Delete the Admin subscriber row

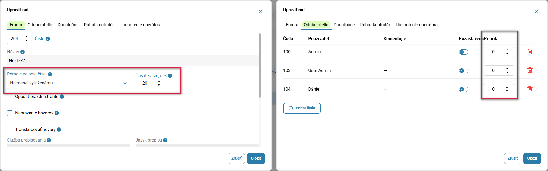(x=530, y=51)
